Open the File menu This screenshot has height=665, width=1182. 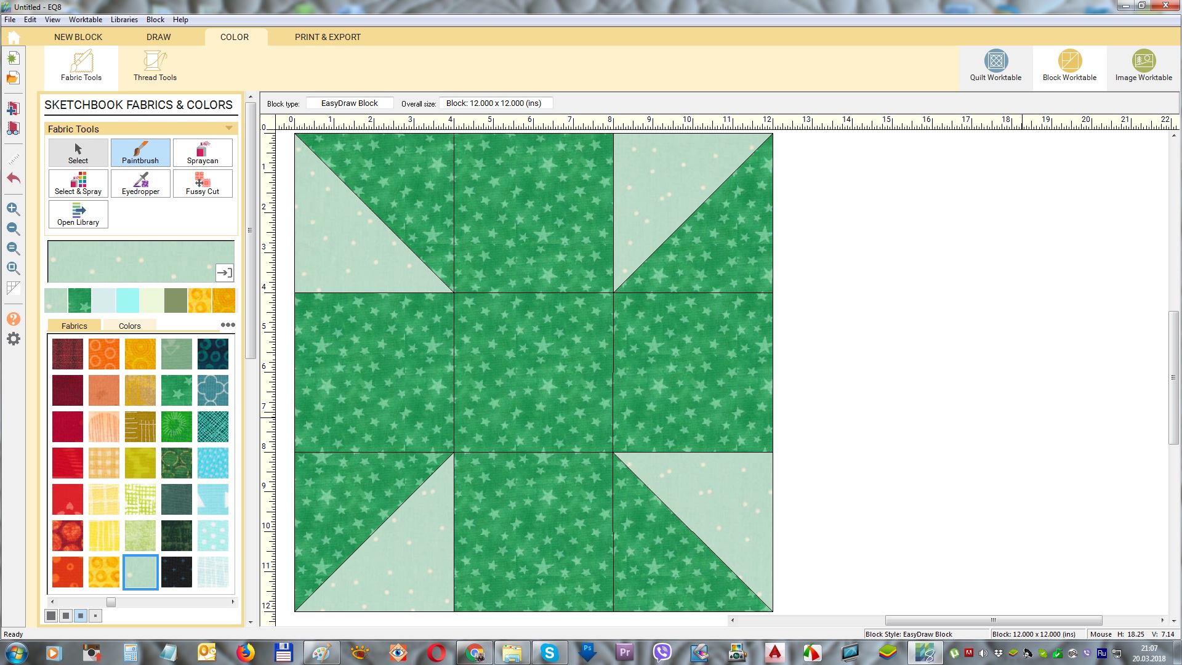[x=10, y=20]
